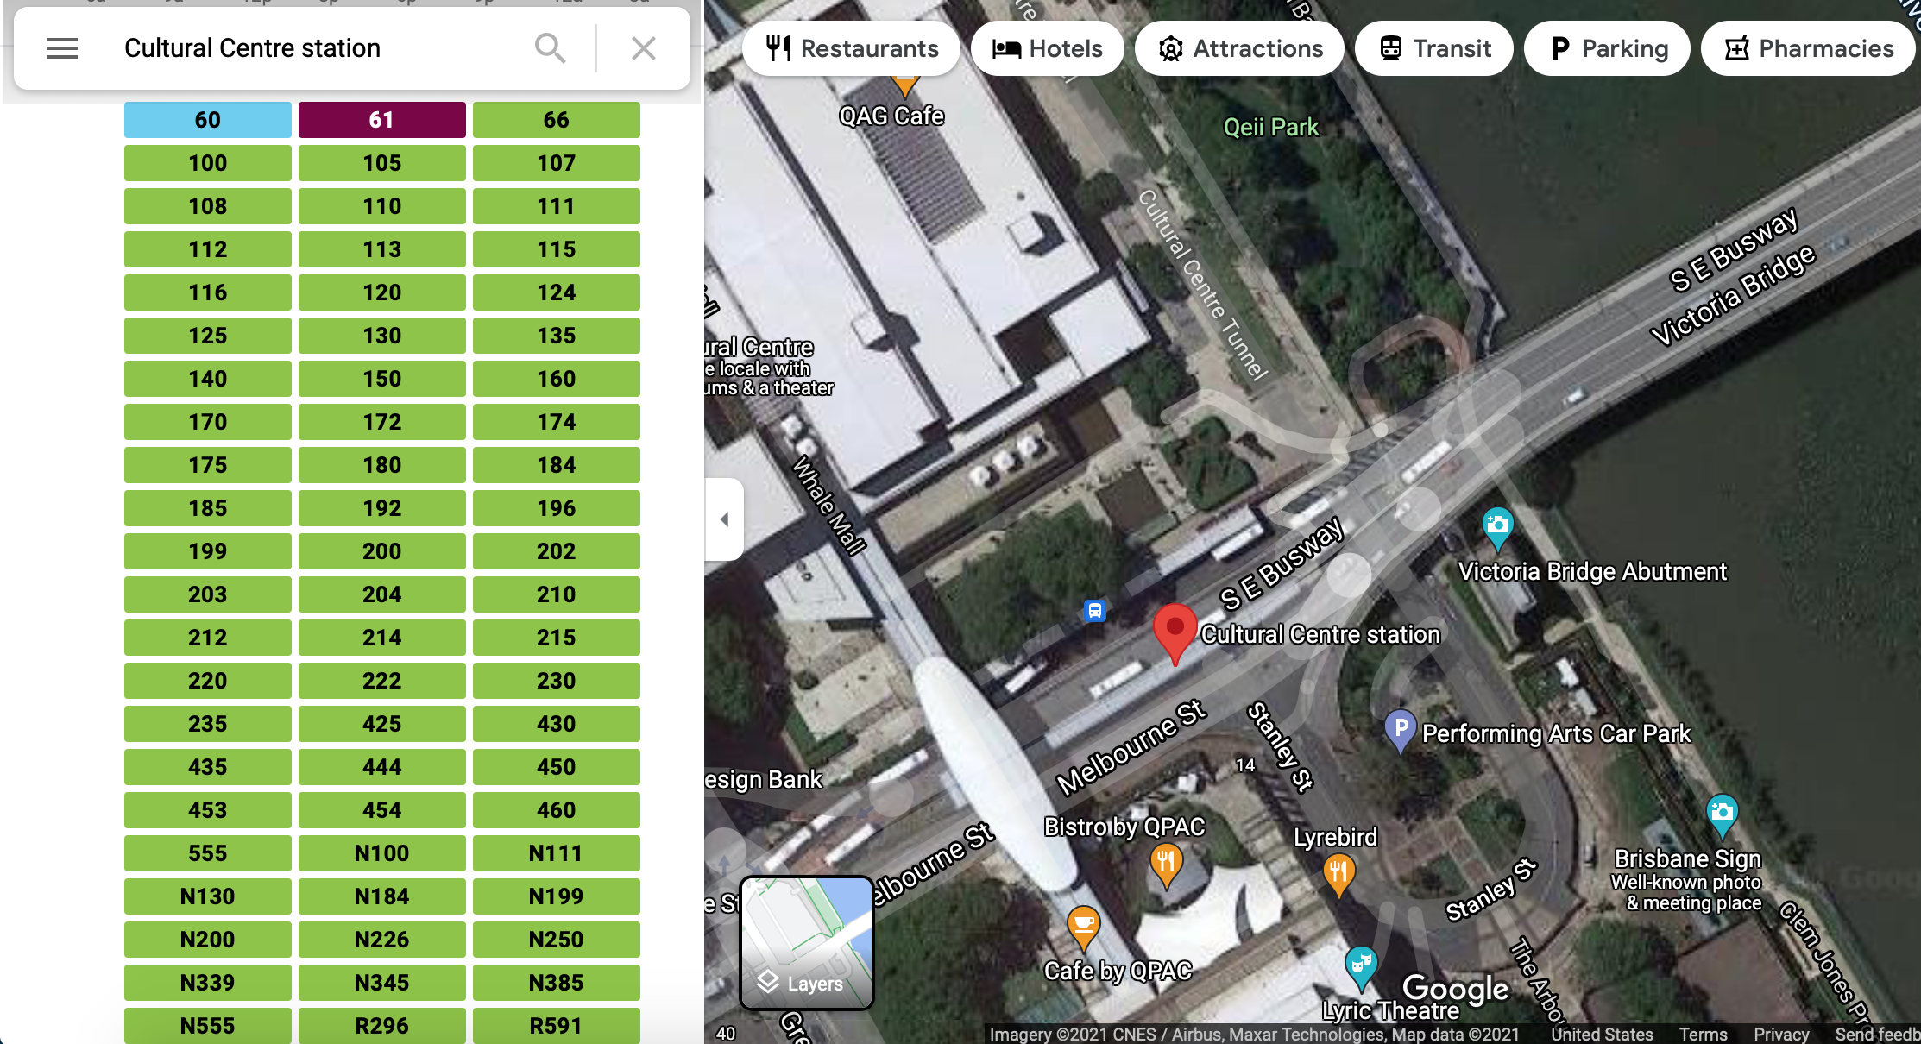
Task: Select the Victoria Bridge Abutment camera marker
Action: (x=1497, y=529)
